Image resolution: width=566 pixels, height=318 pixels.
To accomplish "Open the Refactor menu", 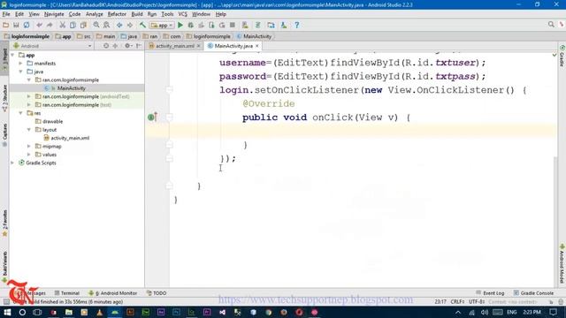I will point(117,14).
